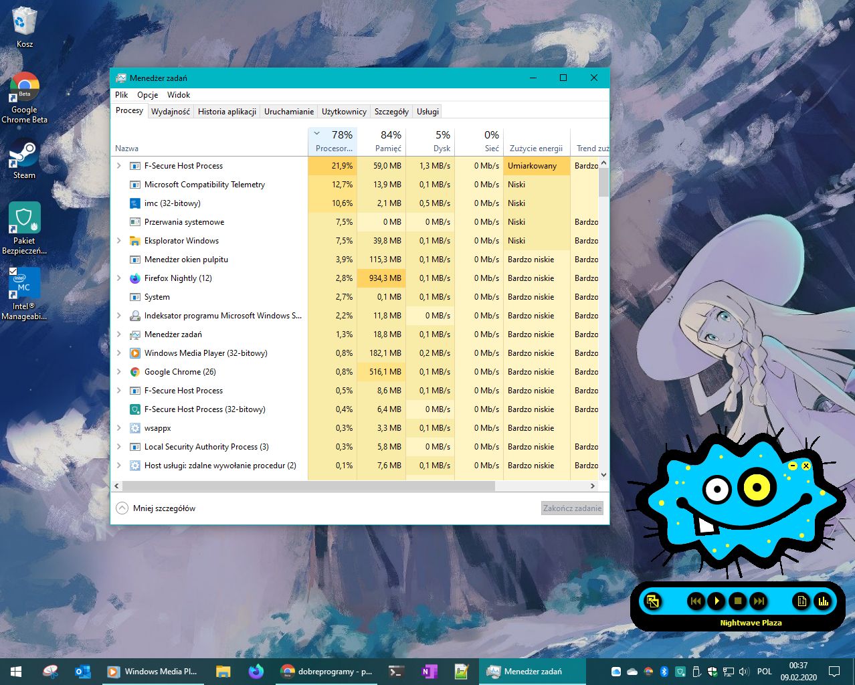Switch to the Uruchamianie tab
Screen dimensions: 855x685
click(x=288, y=112)
